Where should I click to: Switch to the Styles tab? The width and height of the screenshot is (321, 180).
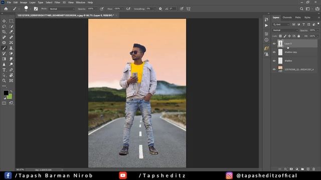click(x=307, y=17)
